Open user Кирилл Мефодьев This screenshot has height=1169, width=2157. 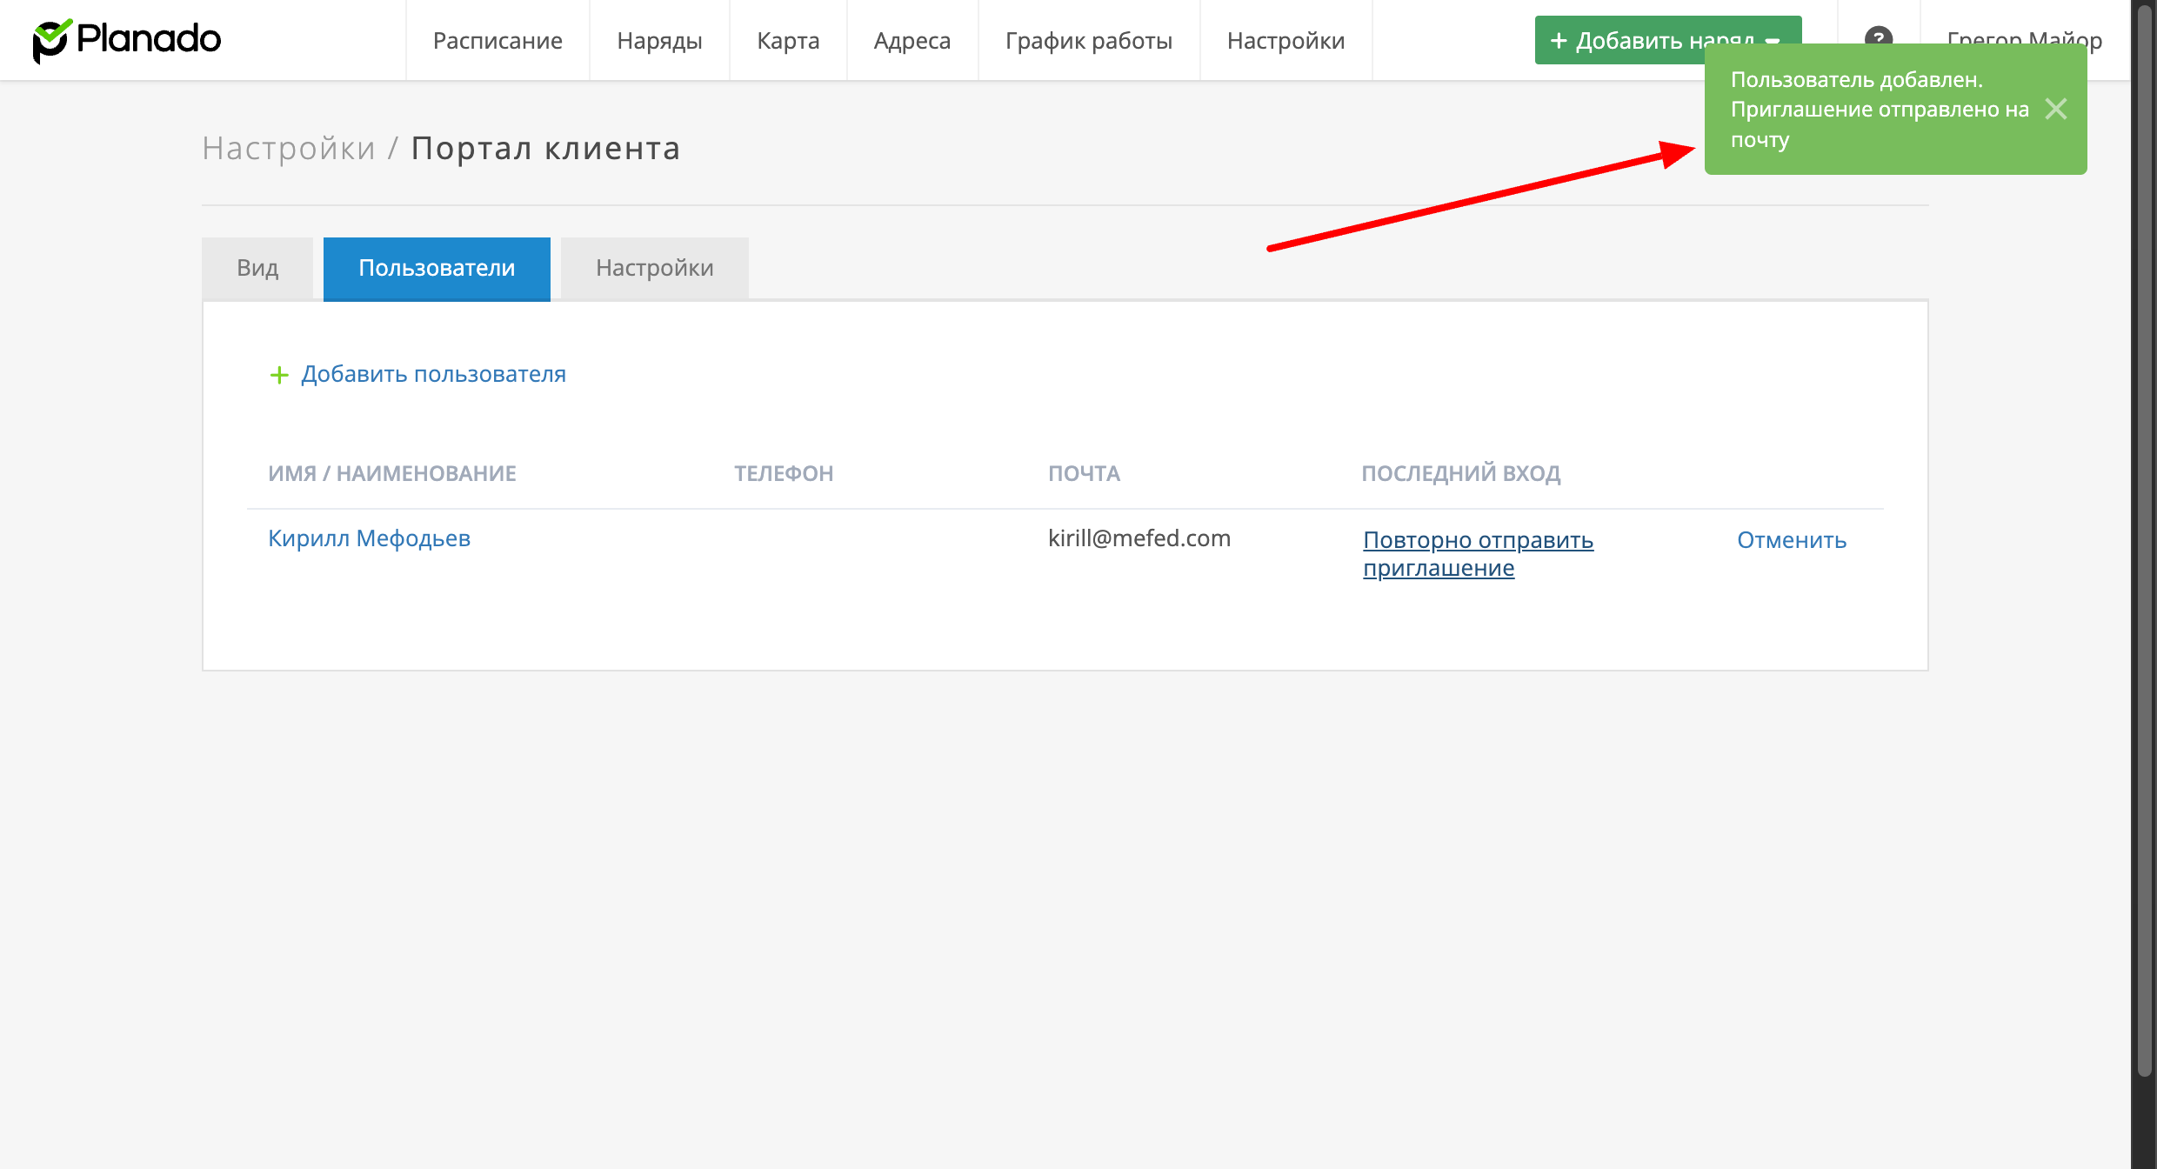click(x=369, y=538)
